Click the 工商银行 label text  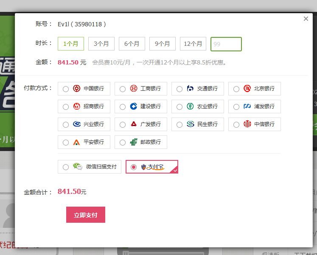click(151, 89)
